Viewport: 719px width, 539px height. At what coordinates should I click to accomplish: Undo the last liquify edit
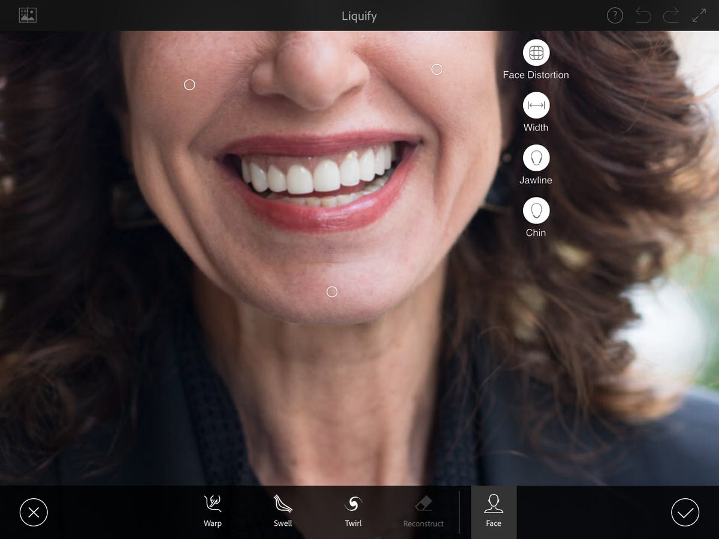tap(643, 16)
